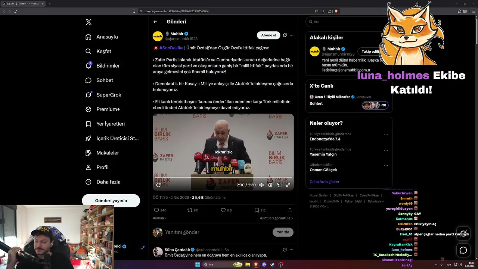This screenshot has width=478, height=269.
Task: Open Steam from the taskbar
Action: (x=272, y=265)
